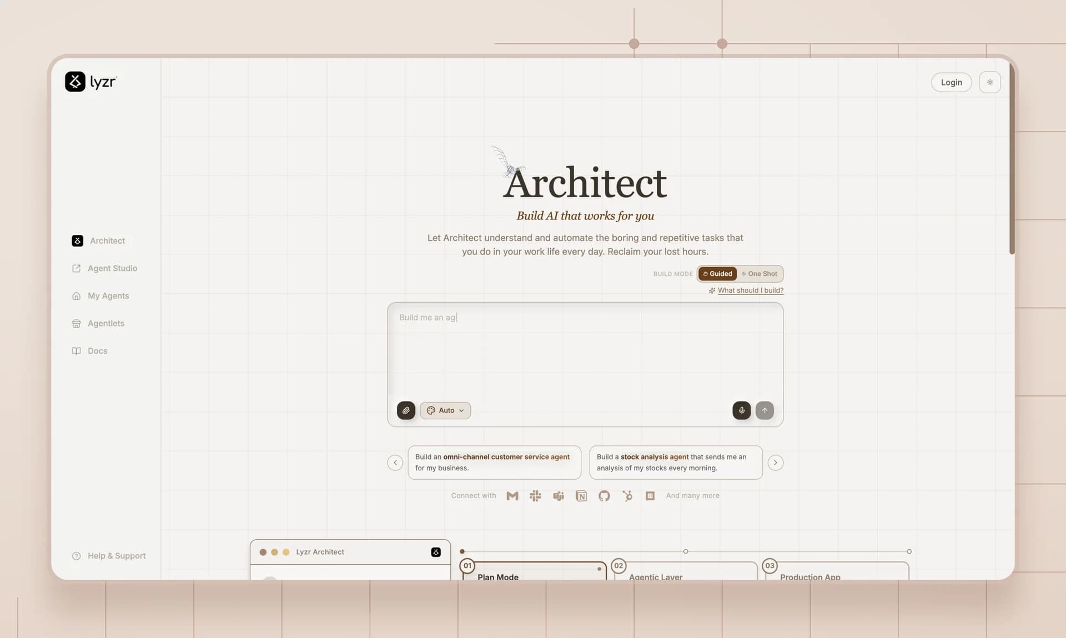Image resolution: width=1066 pixels, height=638 pixels.
Task: Open the Gmail integration icon
Action: point(512,496)
